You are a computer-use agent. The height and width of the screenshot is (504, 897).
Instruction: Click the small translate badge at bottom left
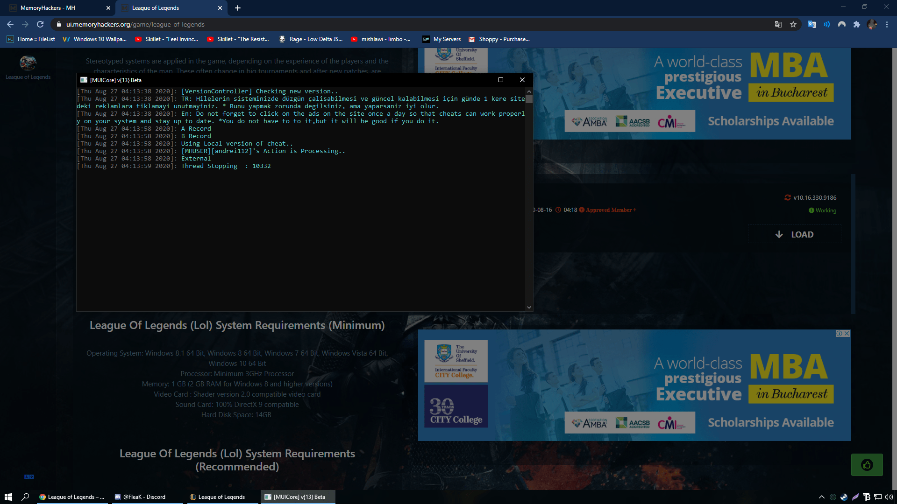(x=29, y=477)
